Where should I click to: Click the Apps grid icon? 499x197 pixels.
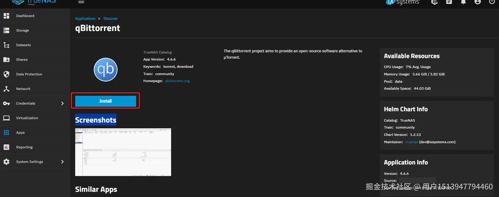pyautogui.click(x=6, y=133)
